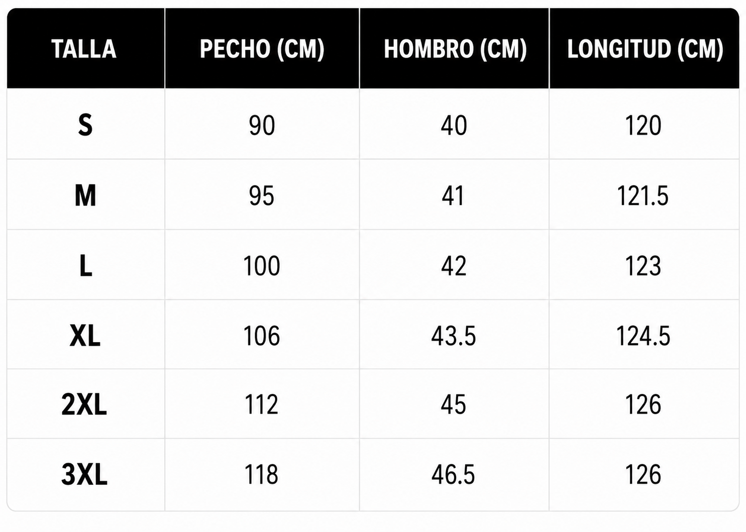
Task: Click length value 120 for size S
Action: click(644, 125)
